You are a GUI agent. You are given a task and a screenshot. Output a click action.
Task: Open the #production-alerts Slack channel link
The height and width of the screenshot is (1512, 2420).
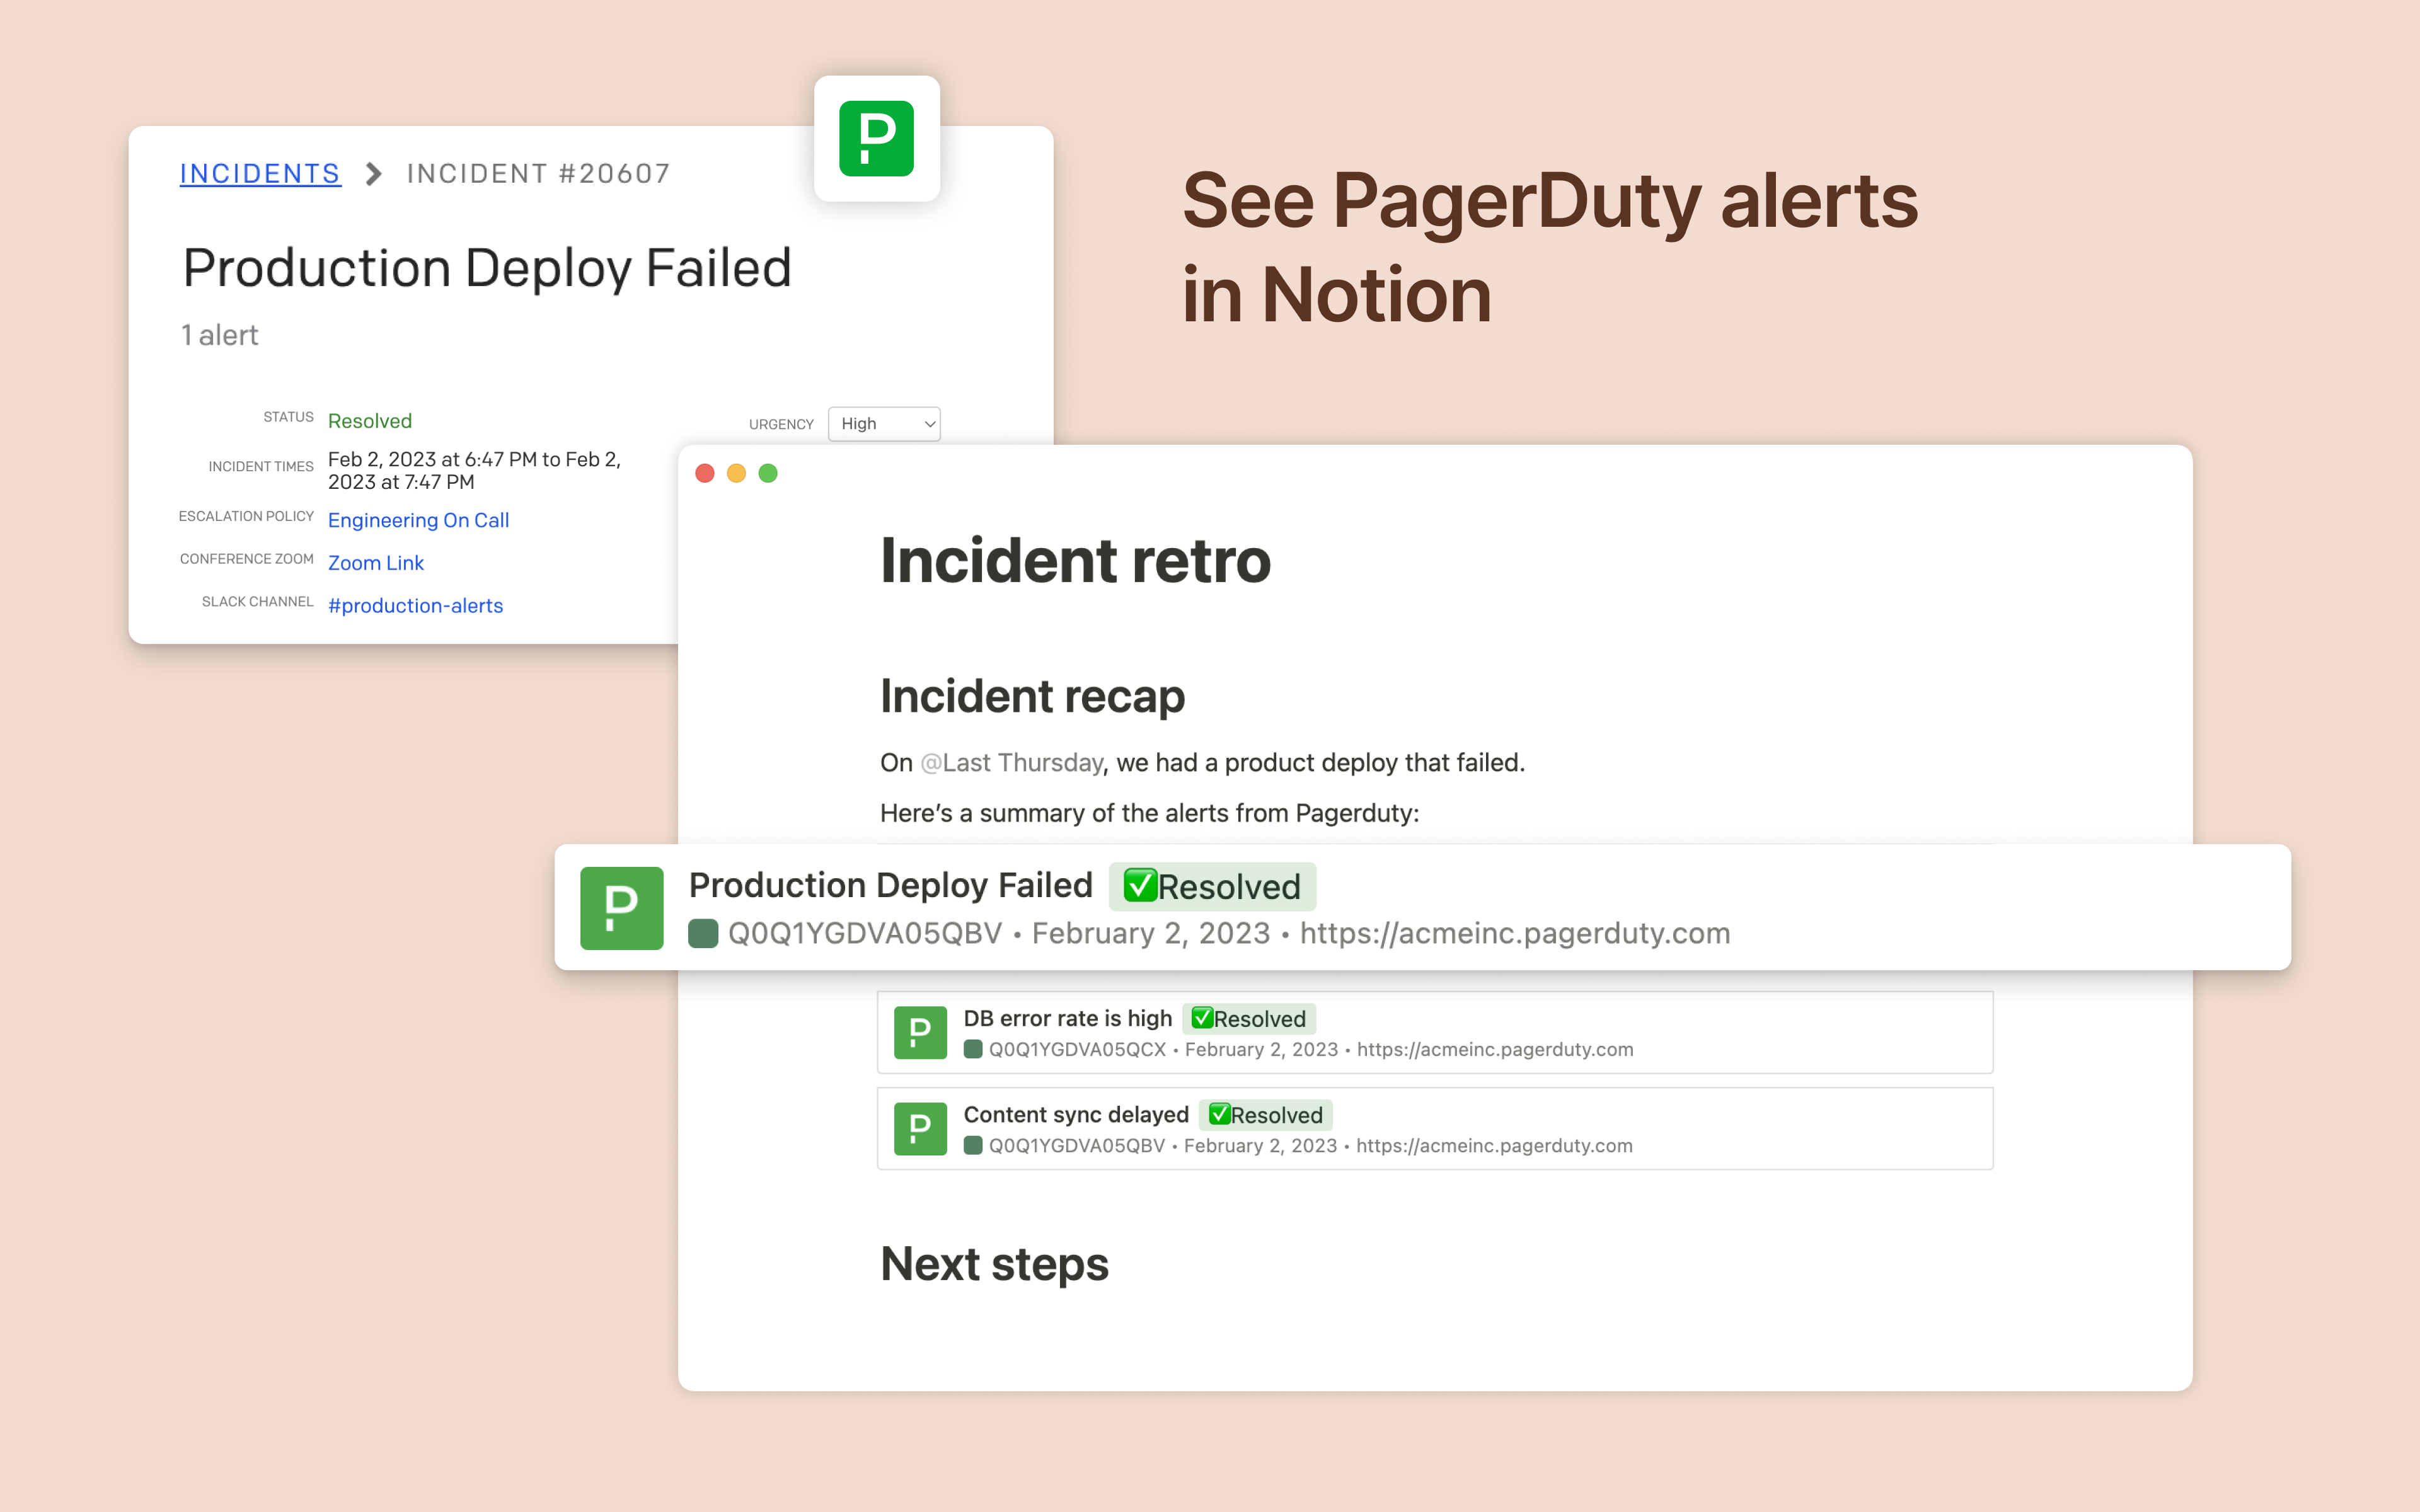point(415,605)
